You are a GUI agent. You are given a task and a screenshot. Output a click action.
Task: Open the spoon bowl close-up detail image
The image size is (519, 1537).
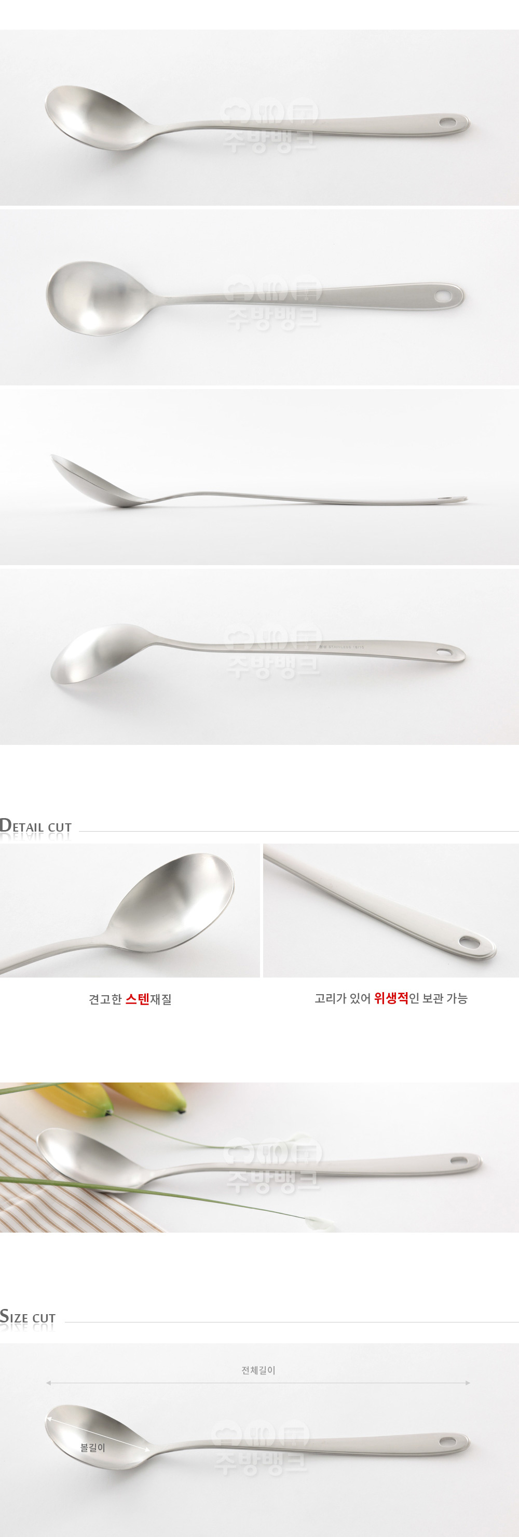tap(130, 910)
